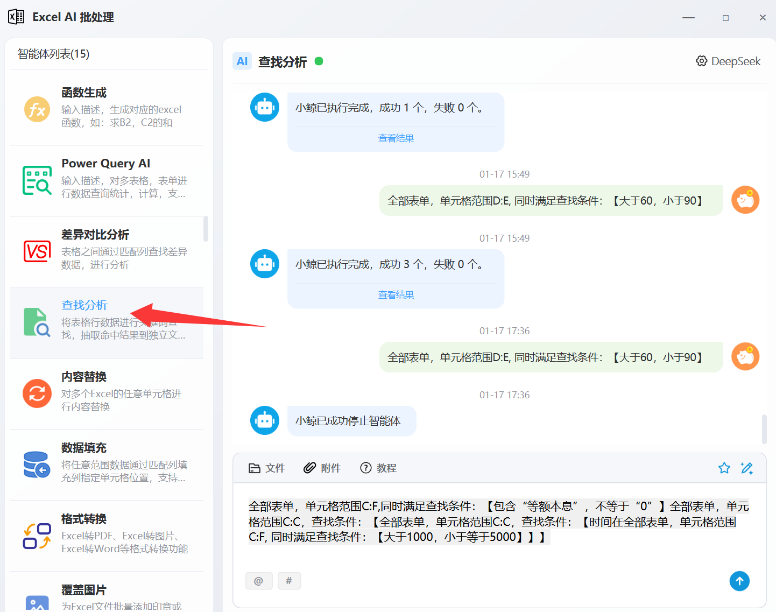Open 查看结果 under 成功 1 个 message
776x612 pixels.
point(396,138)
